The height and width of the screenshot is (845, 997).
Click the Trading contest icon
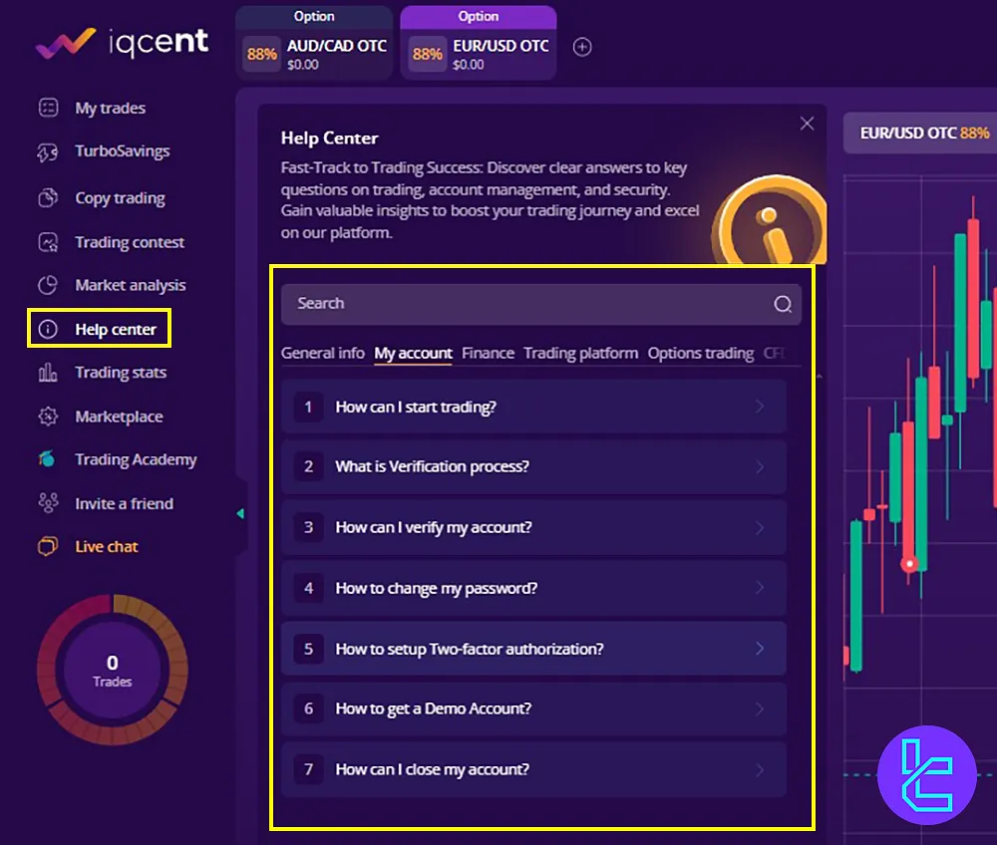click(x=48, y=242)
